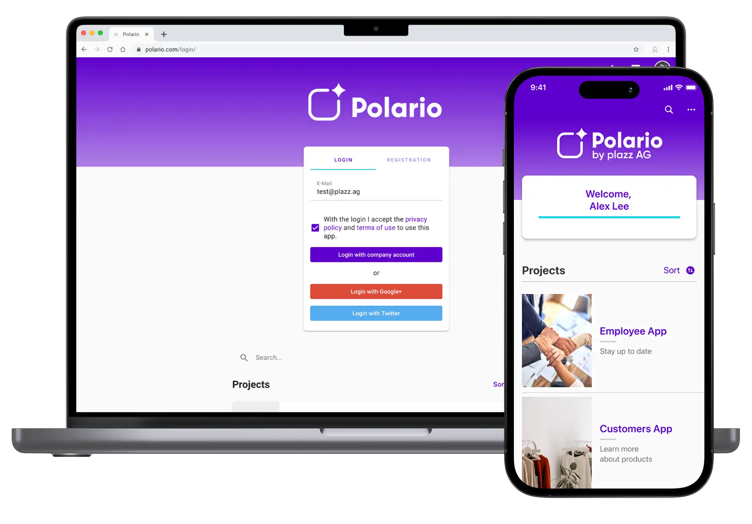This screenshot has width=752, height=524.
Task: Switch to the REGISTRATION tab
Action: [x=409, y=159]
